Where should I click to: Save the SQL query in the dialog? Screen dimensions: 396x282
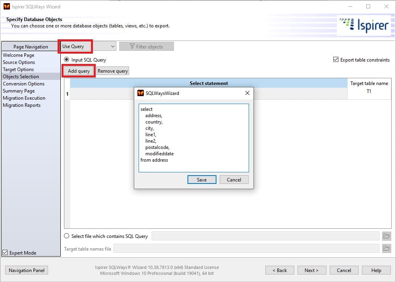[x=202, y=180]
